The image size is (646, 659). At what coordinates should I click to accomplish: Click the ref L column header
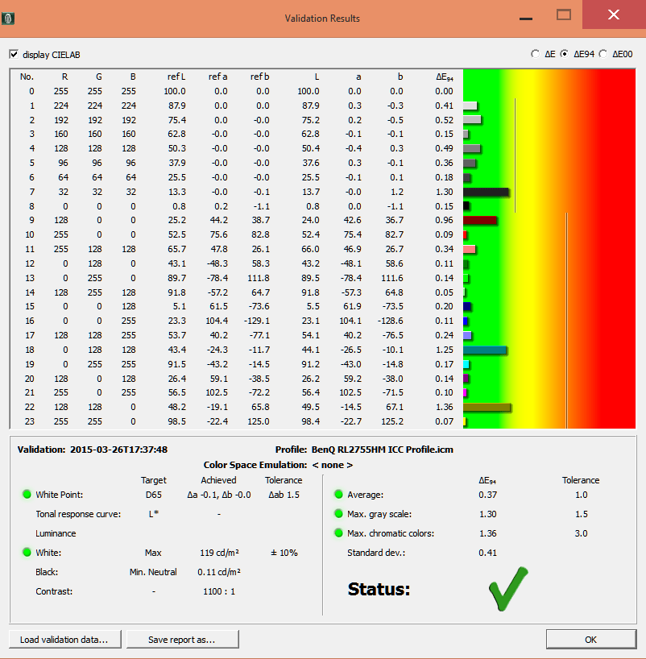click(176, 77)
